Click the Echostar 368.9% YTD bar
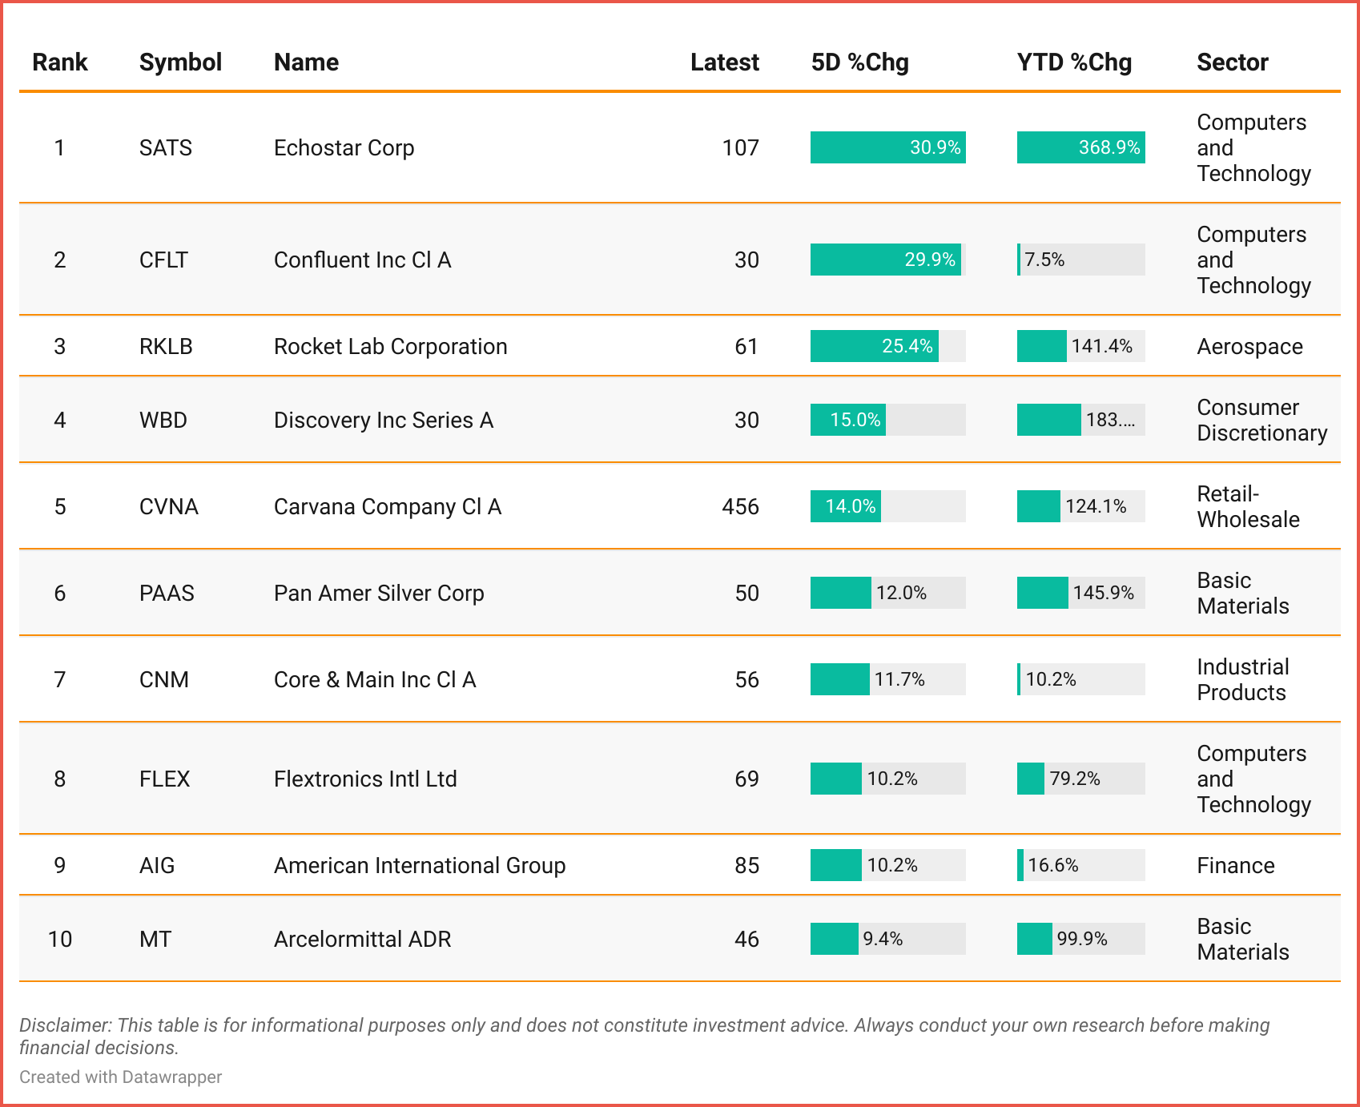The width and height of the screenshot is (1360, 1107). (x=1080, y=148)
